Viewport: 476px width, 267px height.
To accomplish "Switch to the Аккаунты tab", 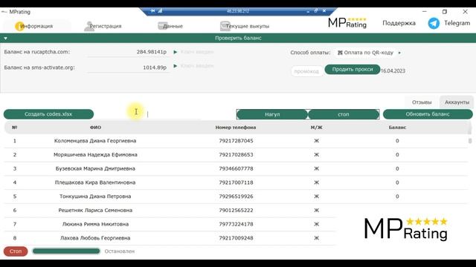I will pyautogui.click(x=457, y=102).
